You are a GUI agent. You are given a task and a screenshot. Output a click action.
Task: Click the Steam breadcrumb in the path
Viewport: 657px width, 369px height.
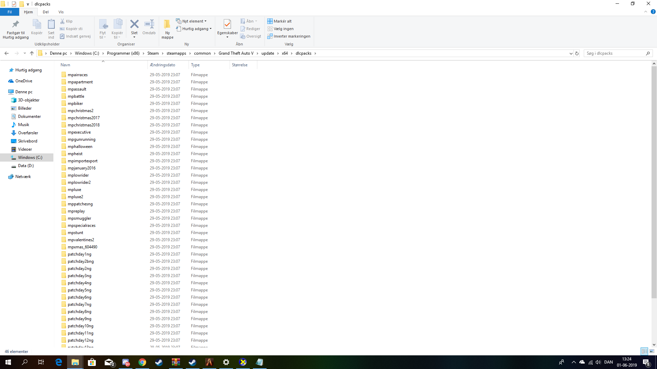click(x=153, y=53)
